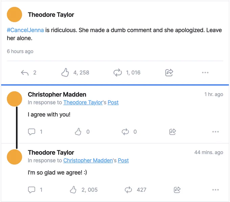Comment on "I'm so glad we agree!" reply
Viewport: 230px width, 202px height.
coord(31,190)
